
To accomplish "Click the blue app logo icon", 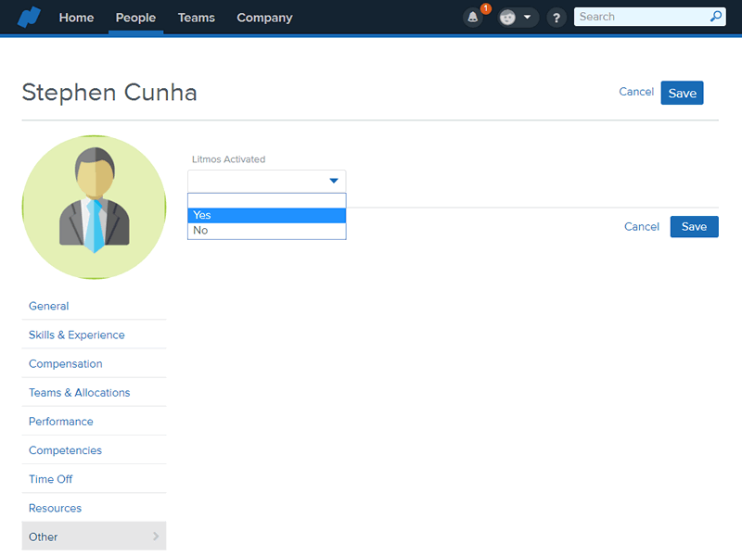I will (29, 18).
